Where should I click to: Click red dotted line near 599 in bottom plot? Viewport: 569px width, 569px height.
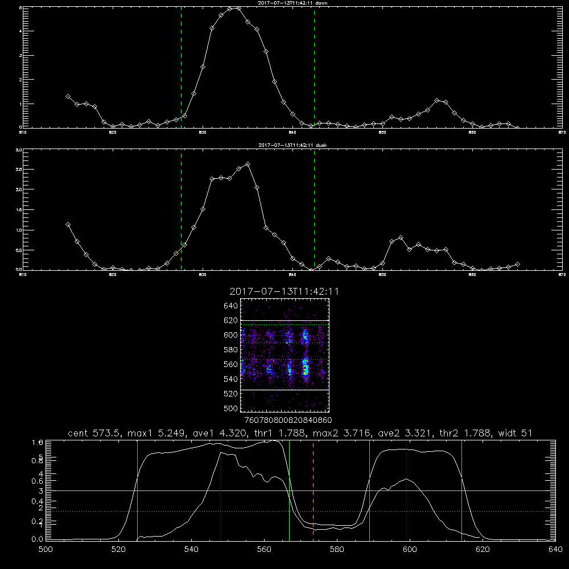click(x=406, y=490)
